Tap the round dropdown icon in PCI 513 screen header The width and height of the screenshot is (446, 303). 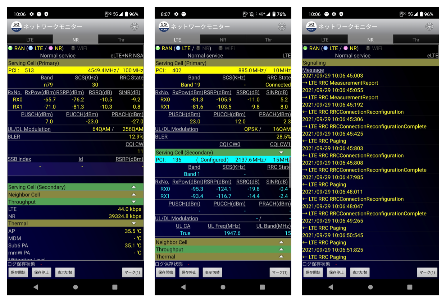pos(134,27)
